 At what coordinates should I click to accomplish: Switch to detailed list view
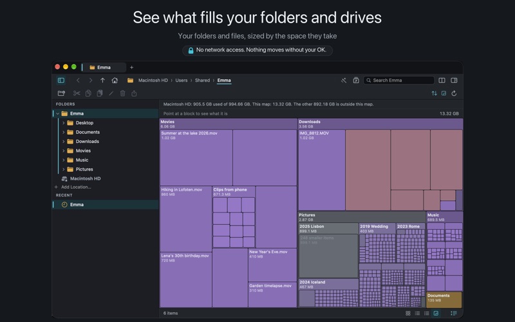pos(426,314)
